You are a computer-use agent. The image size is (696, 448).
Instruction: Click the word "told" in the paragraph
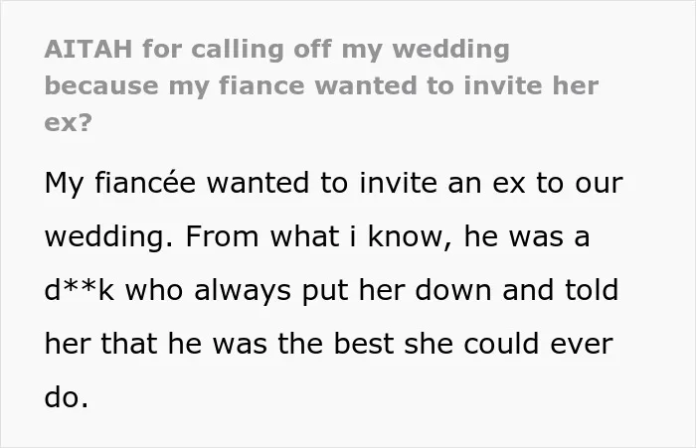(592, 290)
